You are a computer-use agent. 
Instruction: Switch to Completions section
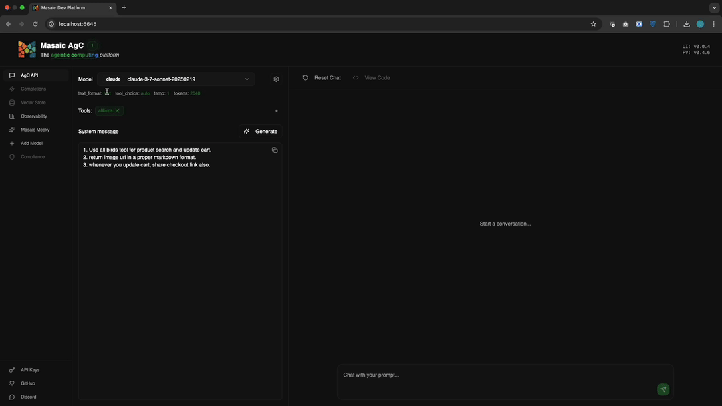[33, 89]
